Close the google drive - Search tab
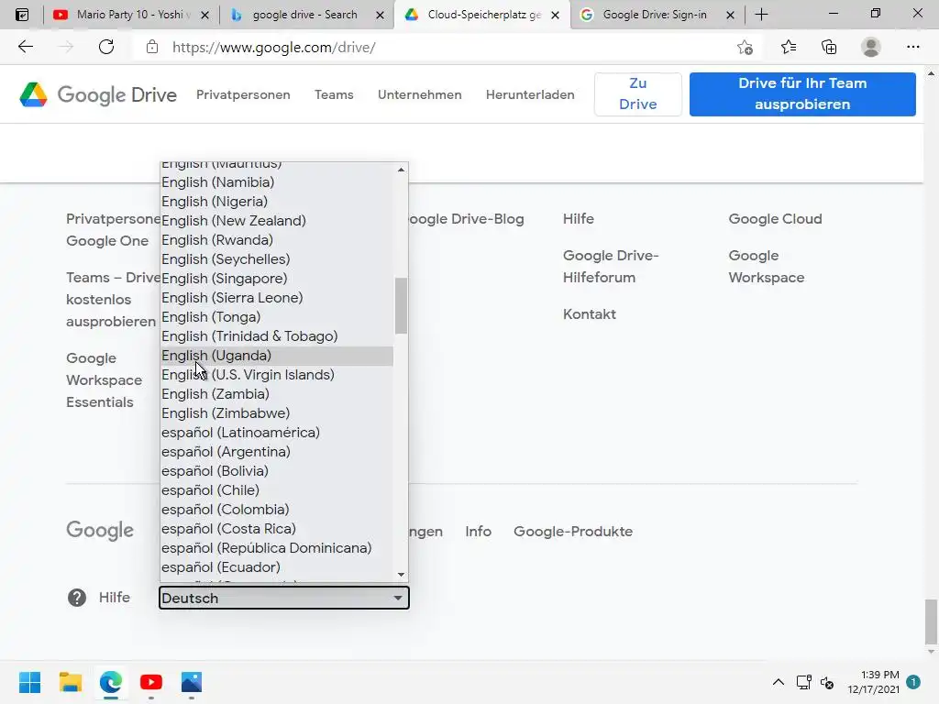 [x=380, y=15]
